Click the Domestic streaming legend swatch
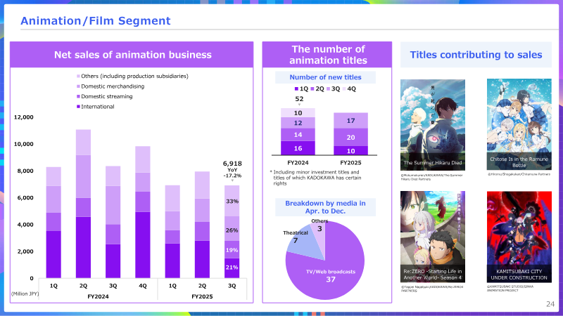This screenshot has width=563, height=316. [78, 96]
